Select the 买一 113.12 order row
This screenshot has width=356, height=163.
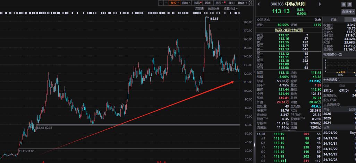click(289, 54)
